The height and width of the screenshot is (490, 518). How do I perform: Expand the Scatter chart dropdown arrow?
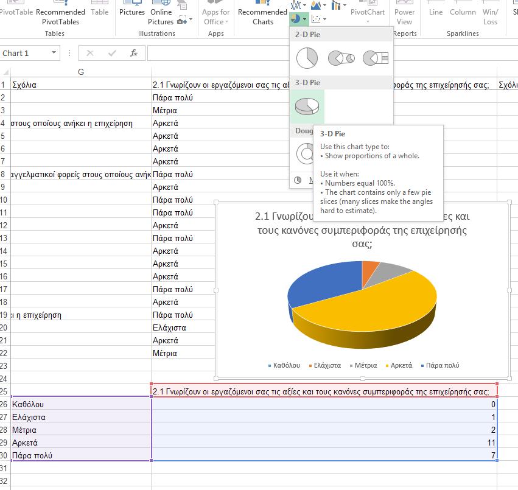pyautogui.click(x=325, y=19)
